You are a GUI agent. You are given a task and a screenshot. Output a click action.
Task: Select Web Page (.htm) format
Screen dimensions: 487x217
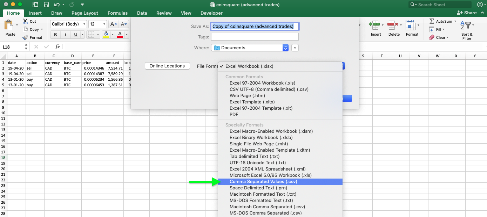click(x=280, y=96)
